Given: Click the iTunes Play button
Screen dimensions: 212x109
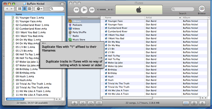Looking at the screenshot, I should pos(84,10).
